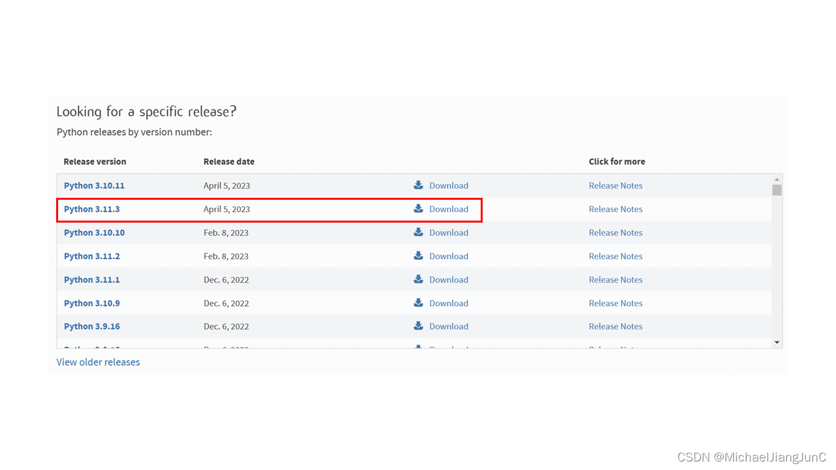
Task: Open Python 3.9.16 release page
Action: point(92,326)
